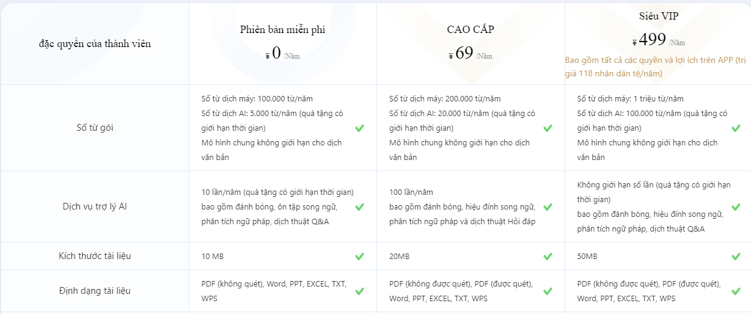Viewport: 751px width, 314px height.
Task: Click the checkmark beside 10 MB
Action: click(359, 256)
